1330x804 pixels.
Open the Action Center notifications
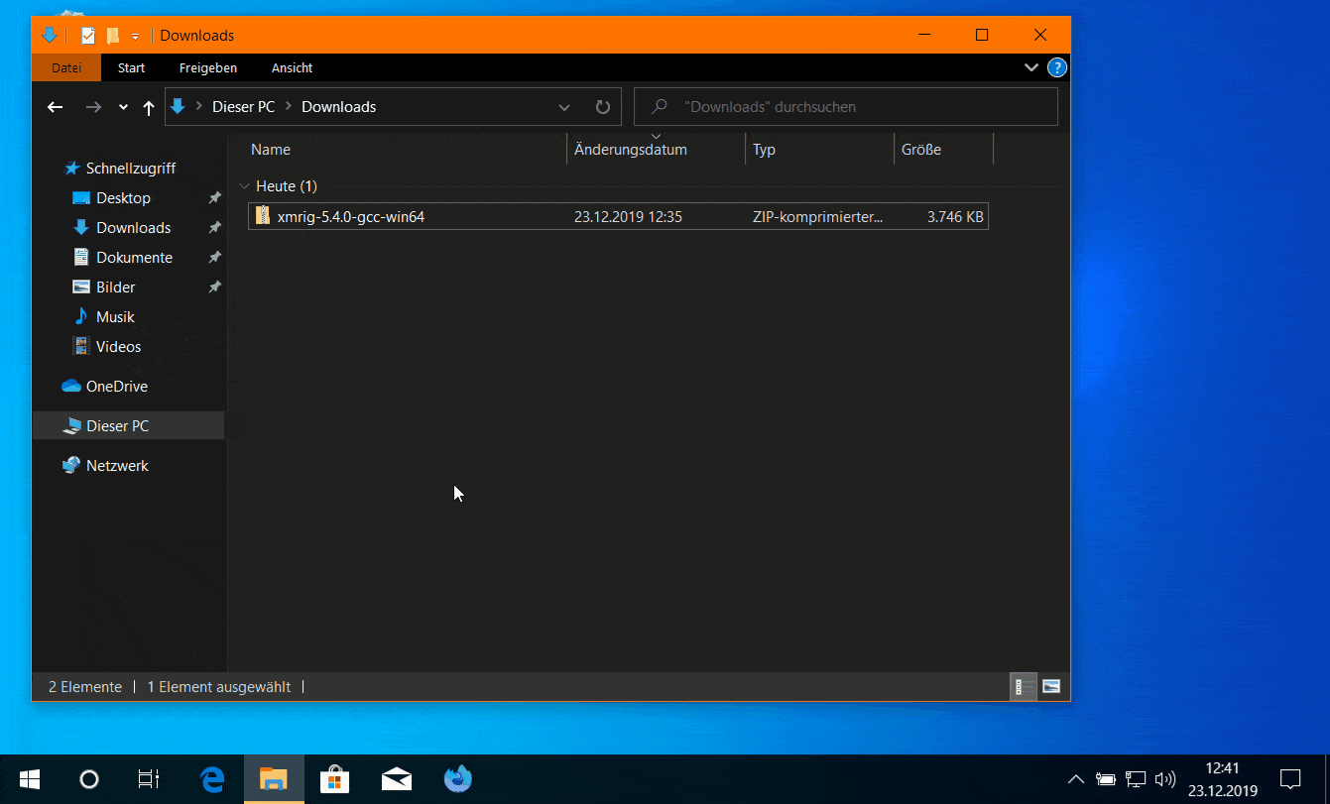pos(1290,779)
